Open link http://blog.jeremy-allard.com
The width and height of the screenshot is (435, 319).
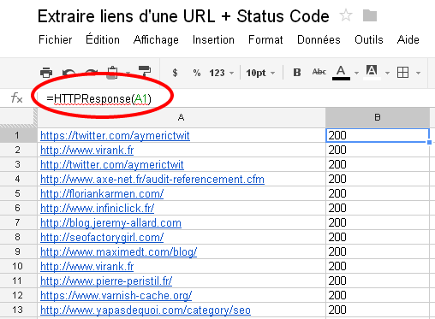click(x=110, y=222)
